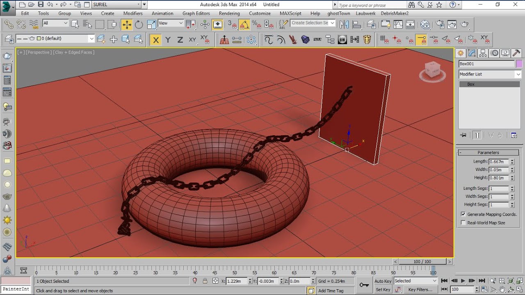Open the selection filter All dropdown

tap(55, 23)
